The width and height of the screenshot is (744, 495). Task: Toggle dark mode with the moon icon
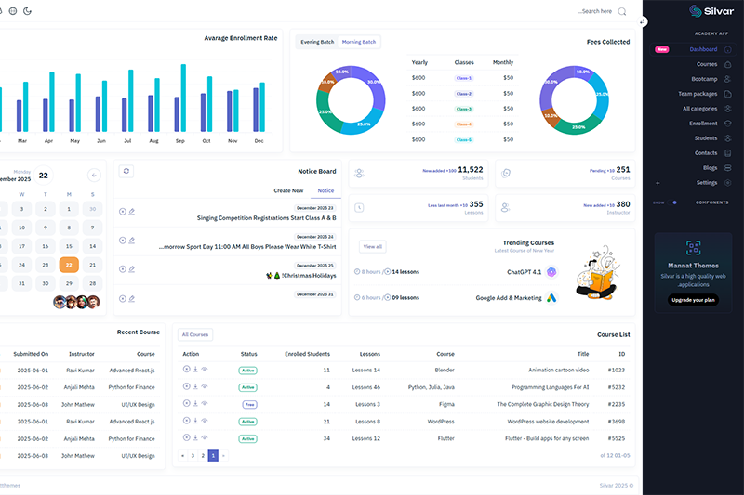point(28,11)
